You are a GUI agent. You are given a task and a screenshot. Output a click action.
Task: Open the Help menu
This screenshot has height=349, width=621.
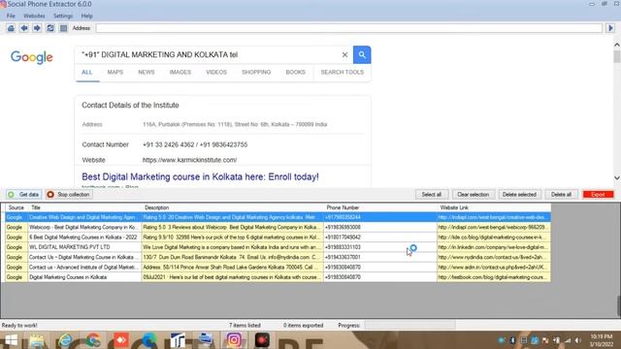86,16
